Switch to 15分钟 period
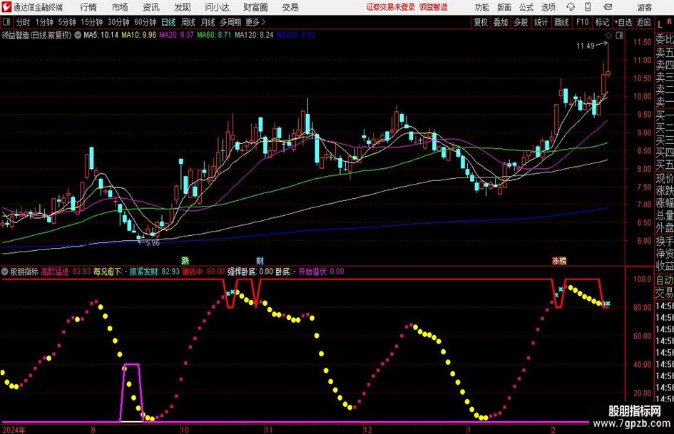This screenshot has width=674, height=434. coord(92,22)
